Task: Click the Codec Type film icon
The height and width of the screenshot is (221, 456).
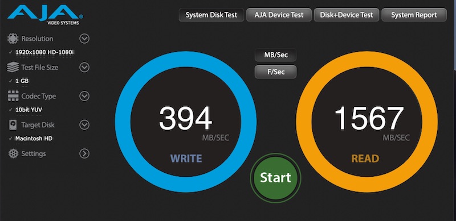Action: (x=13, y=96)
